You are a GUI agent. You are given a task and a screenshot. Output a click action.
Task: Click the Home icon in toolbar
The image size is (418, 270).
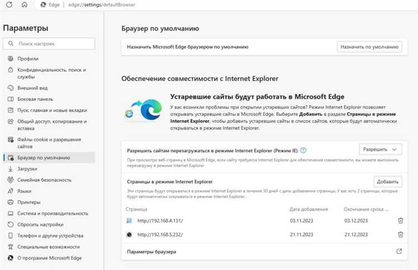point(24,4)
